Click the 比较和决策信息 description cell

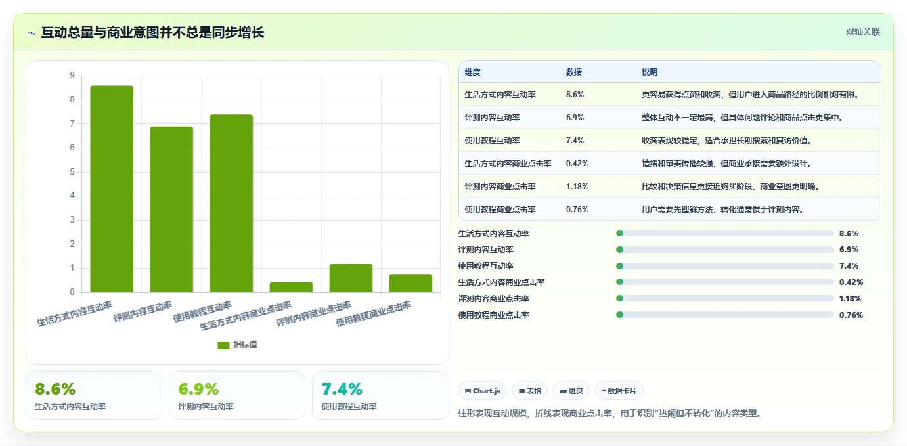(x=731, y=187)
